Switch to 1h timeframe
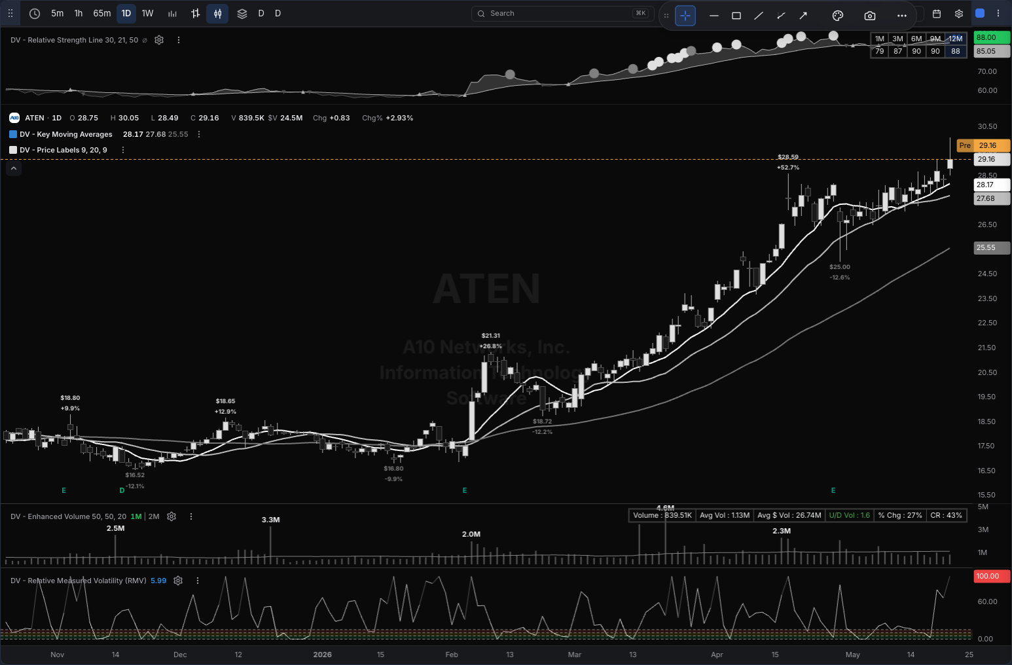This screenshot has height=665, width=1012. 79,13
